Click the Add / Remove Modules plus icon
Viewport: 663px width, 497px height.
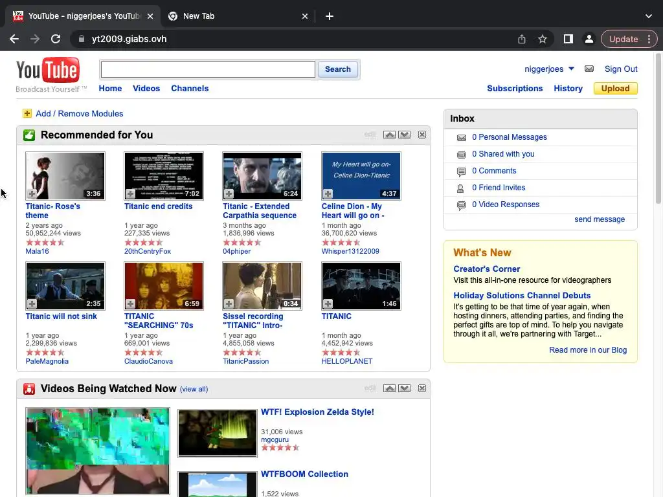[27, 113]
